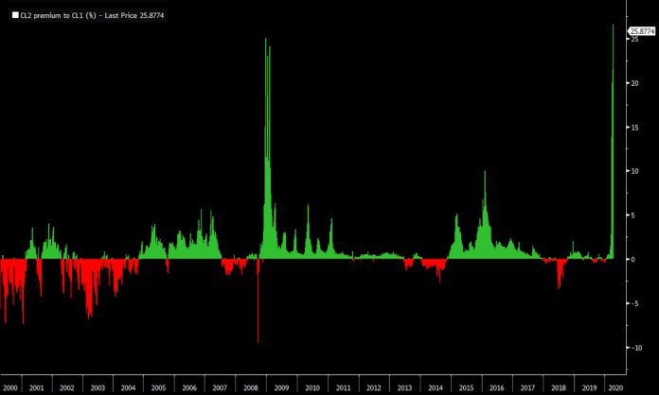
Task: Click the 25 value axis label
Action: pyautogui.click(x=634, y=40)
